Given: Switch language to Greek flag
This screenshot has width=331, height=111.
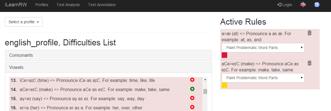Looking at the screenshot, I should (317, 5).
